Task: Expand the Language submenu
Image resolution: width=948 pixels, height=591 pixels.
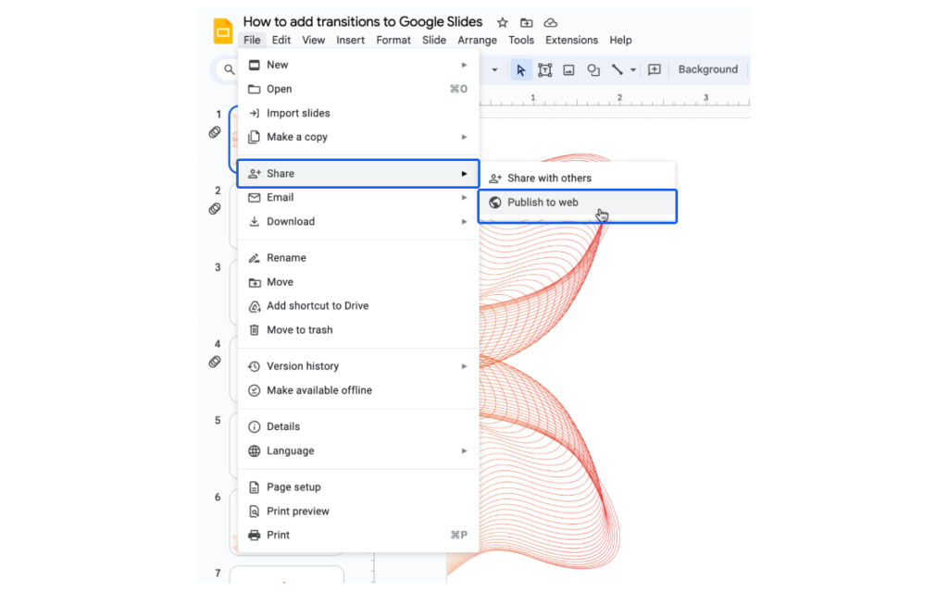Action: click(290, 450)
